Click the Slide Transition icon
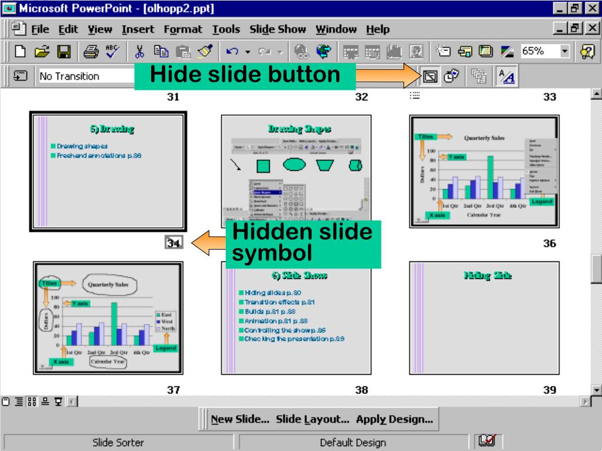The image size is (602, 451). click(x=20, y=76)
